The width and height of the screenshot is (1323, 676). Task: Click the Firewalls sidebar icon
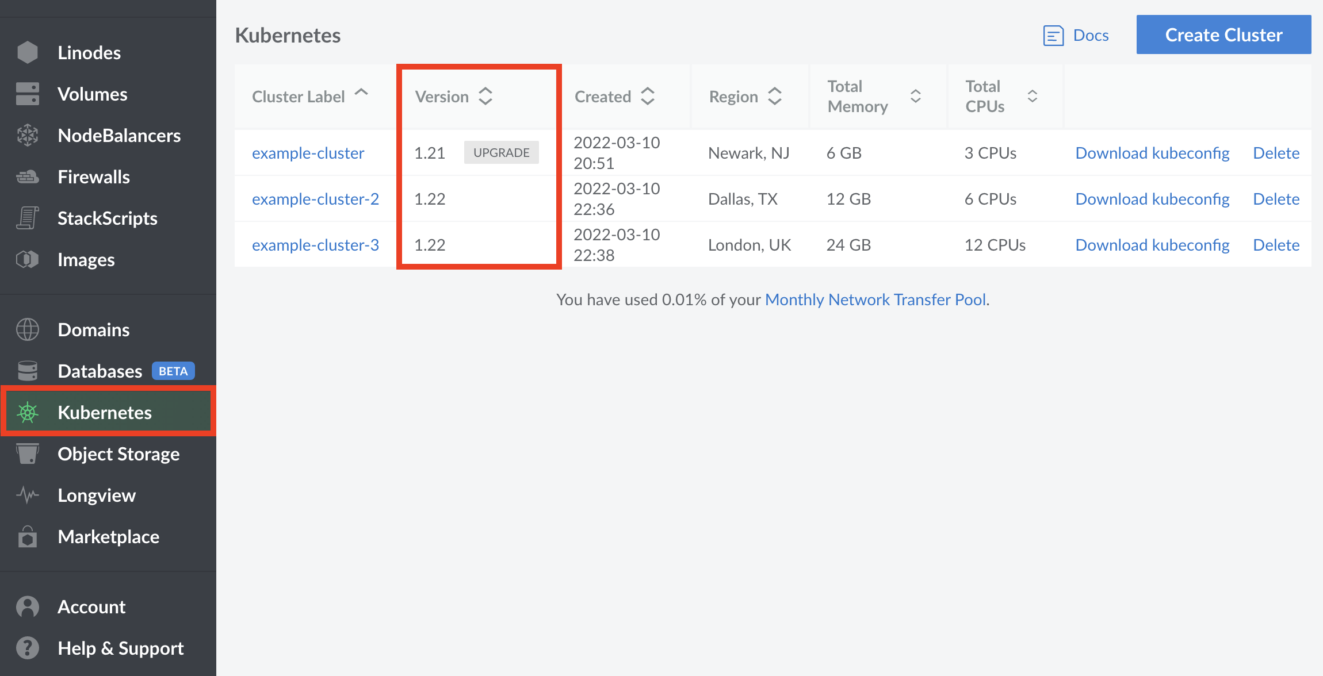click(x=26, y=176)
